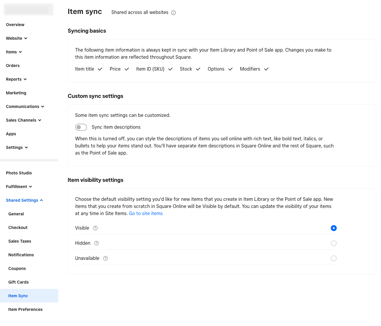The width and height of the screenshot is (381, 326).
Task: Expand the Reports sidebar section
Action: [x=16, y=79]
